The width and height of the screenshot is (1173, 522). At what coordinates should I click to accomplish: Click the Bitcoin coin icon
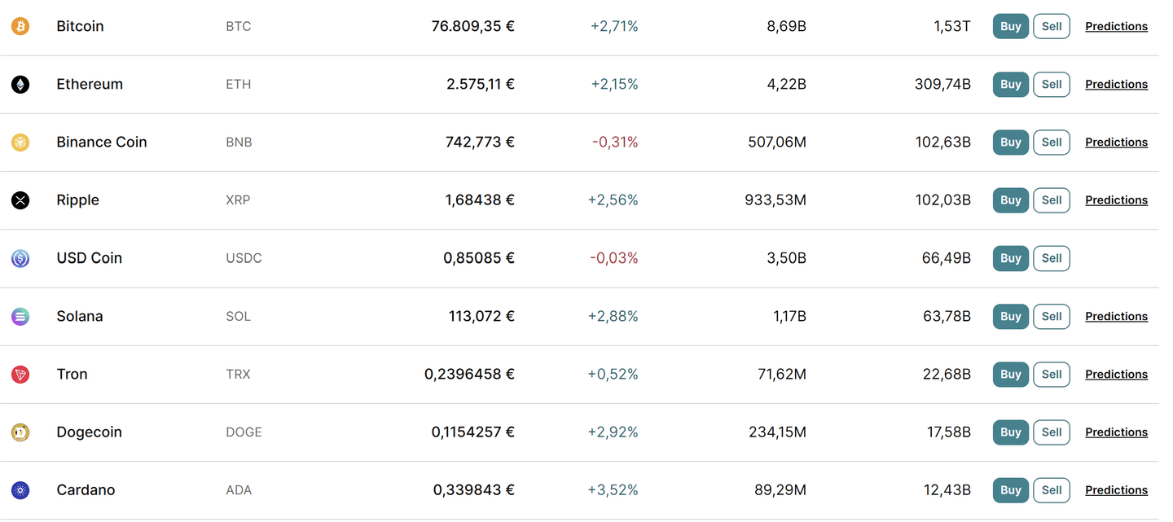20,27
